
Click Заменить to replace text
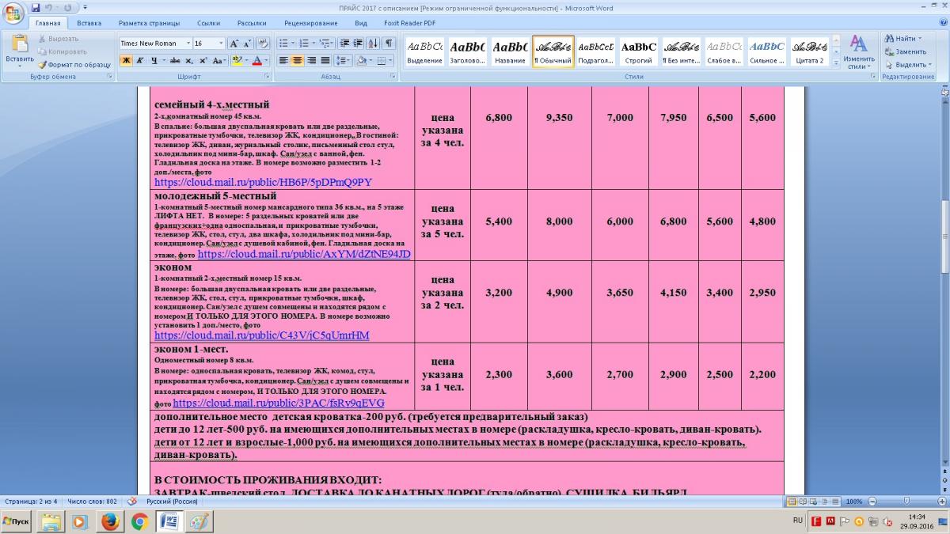point(904,51)
